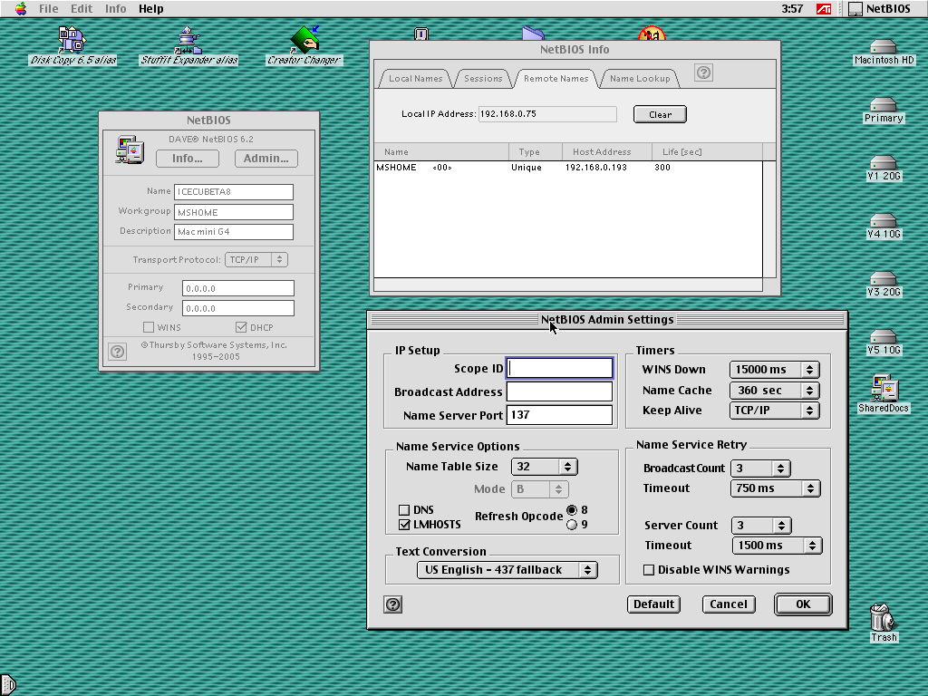Toggle the DHCP checkbox
The image size is (928, 696).
(x=241, y=327)
